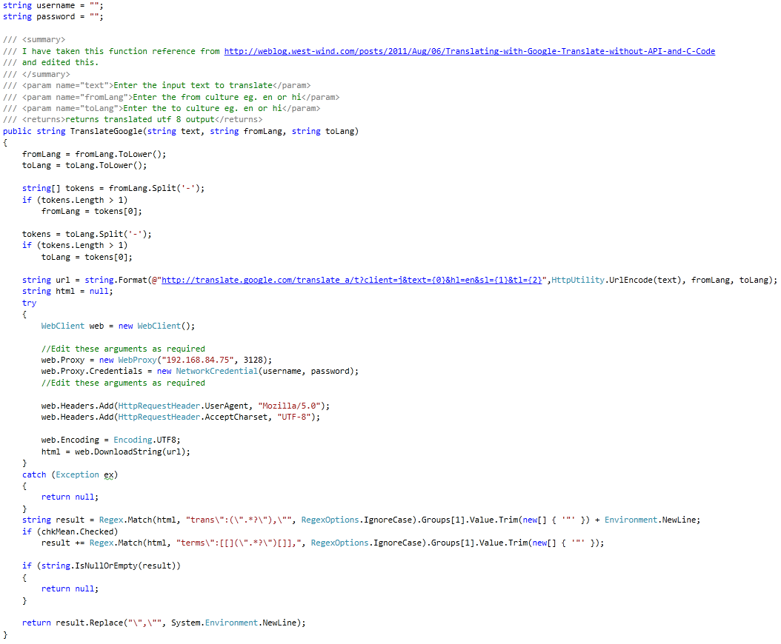Click the 'toLang = tokens[0];' line

(87, 258)
